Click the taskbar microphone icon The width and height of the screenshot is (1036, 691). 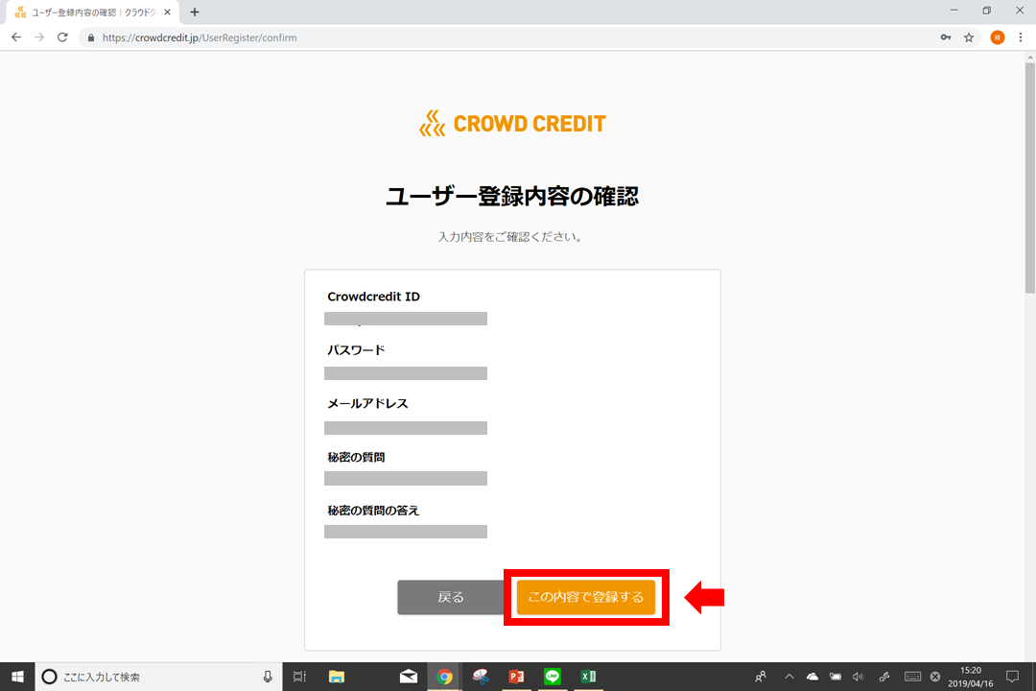268,677
